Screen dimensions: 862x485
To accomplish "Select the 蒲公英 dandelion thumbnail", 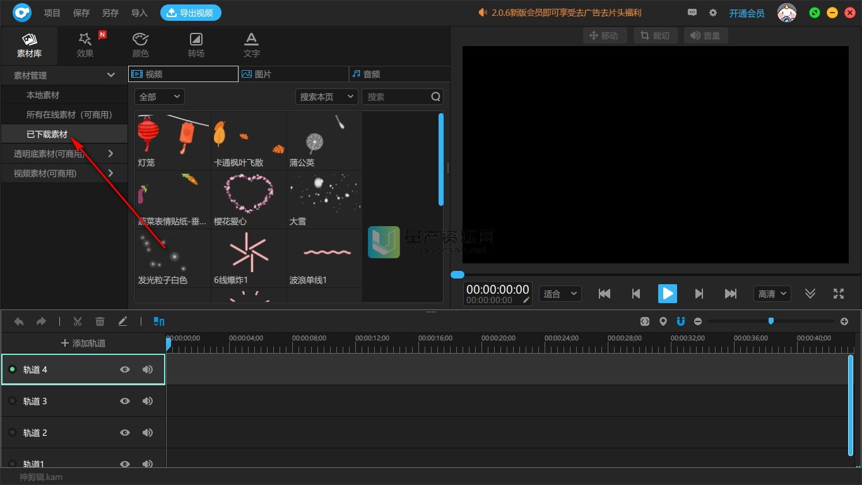I will click(324, 140).
